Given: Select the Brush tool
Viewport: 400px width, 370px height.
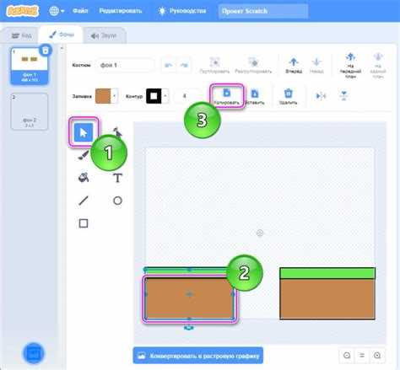Looking at the screenshot, I should [83, 155].
